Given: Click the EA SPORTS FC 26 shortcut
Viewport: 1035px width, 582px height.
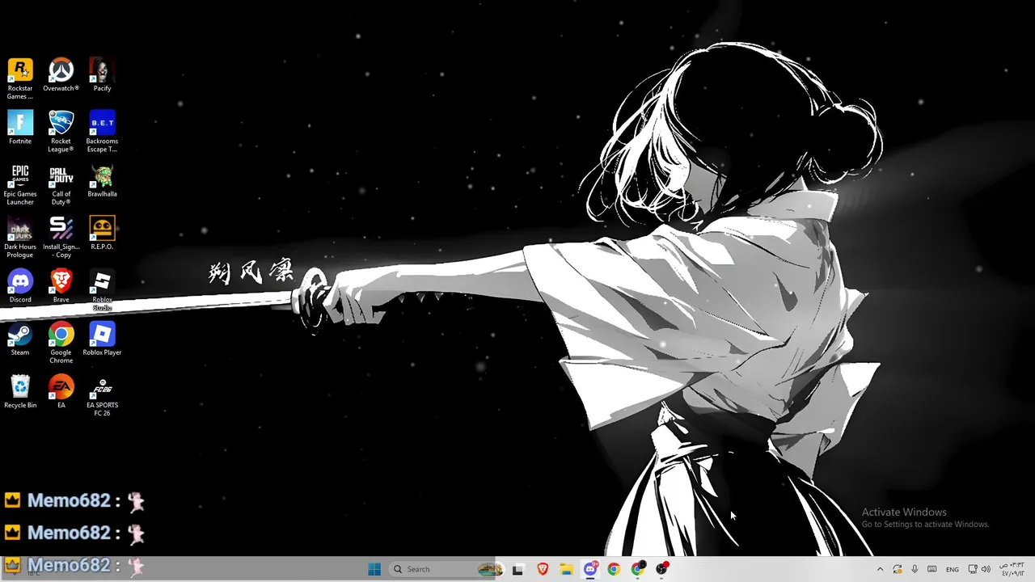Looking at the screenshot, I should point(102,395).
